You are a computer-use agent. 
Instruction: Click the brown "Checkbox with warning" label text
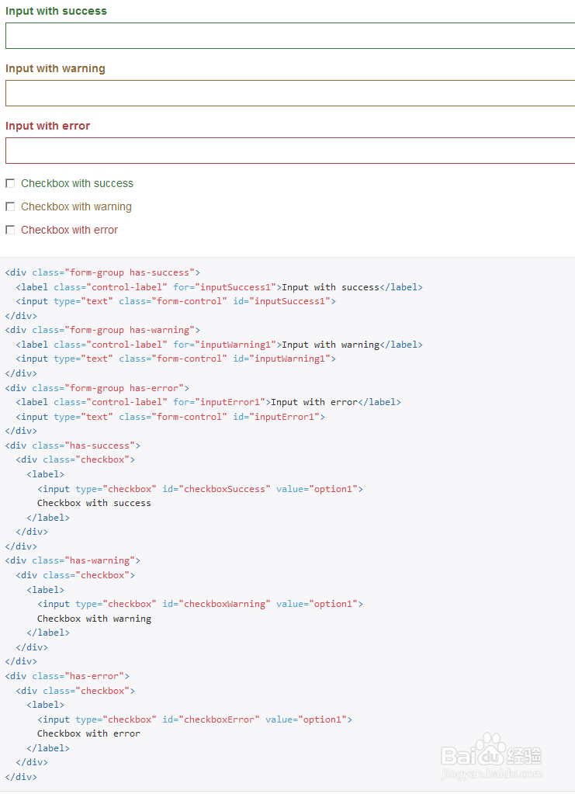click(76, 206)
